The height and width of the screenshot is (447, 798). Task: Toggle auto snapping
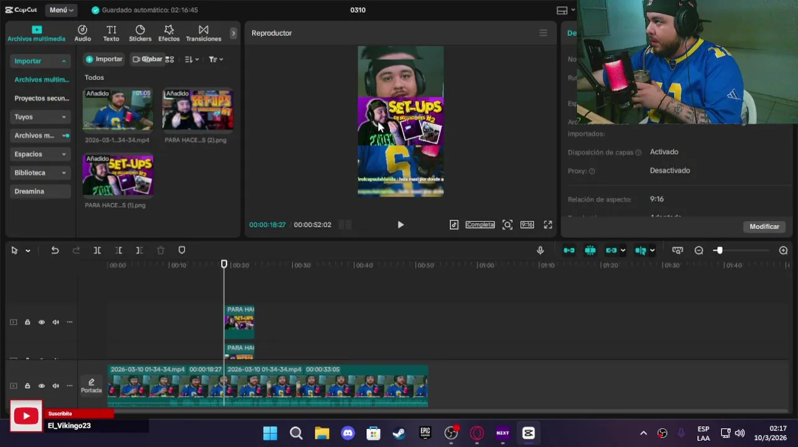point(590,250)
